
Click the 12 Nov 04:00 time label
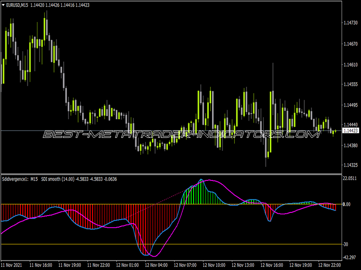(156, 265)
